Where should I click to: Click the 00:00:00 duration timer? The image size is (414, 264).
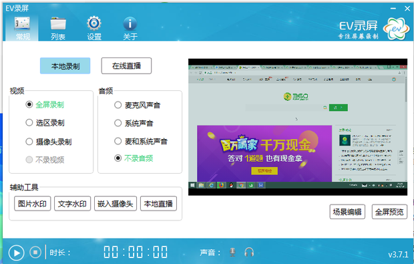[136, 252]
